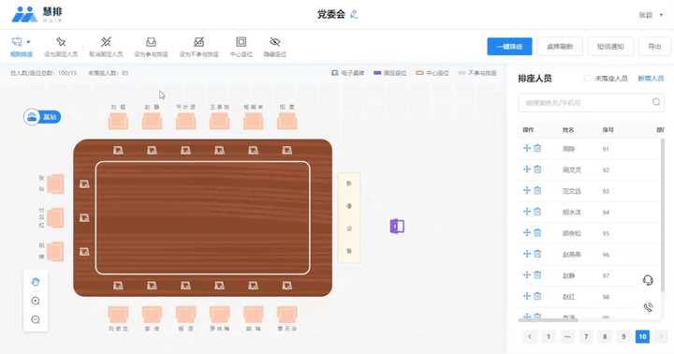Check the unseated persons checkbox
Viewport: 674px width, 354px height.
click(x=587, y=79)
